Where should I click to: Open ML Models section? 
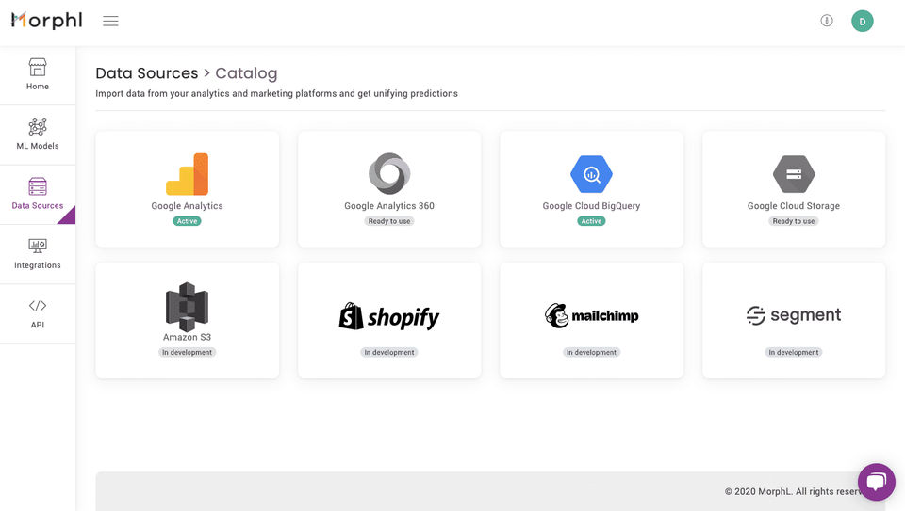38,135
